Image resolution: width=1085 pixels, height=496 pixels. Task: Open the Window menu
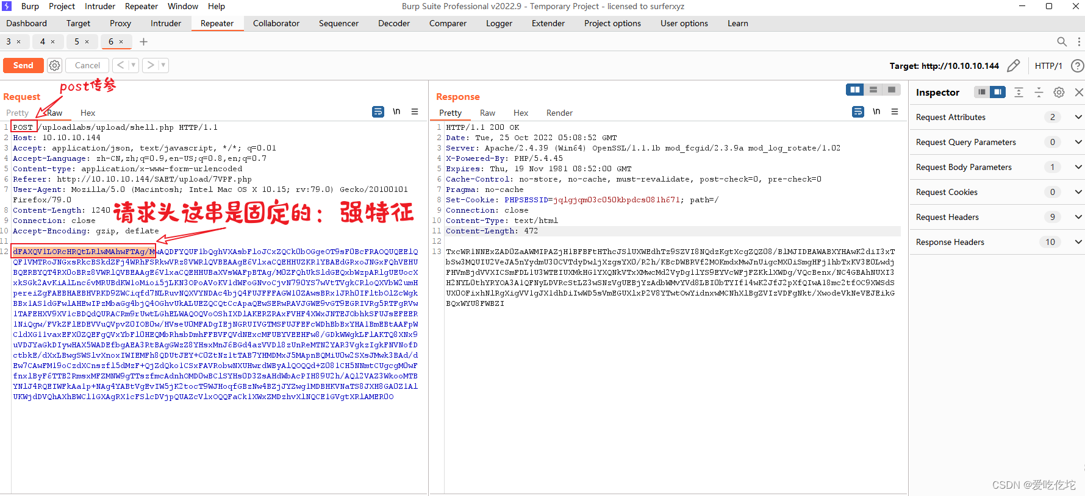[183, 6]
